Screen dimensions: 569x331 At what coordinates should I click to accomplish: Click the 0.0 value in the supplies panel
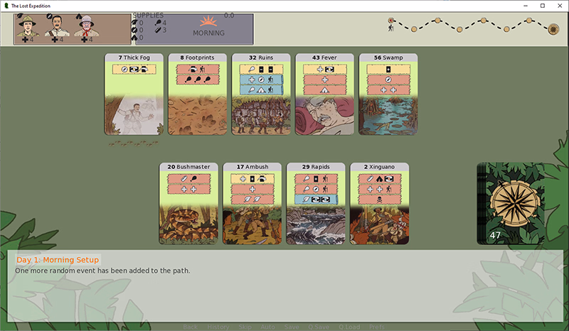point(229,15)
